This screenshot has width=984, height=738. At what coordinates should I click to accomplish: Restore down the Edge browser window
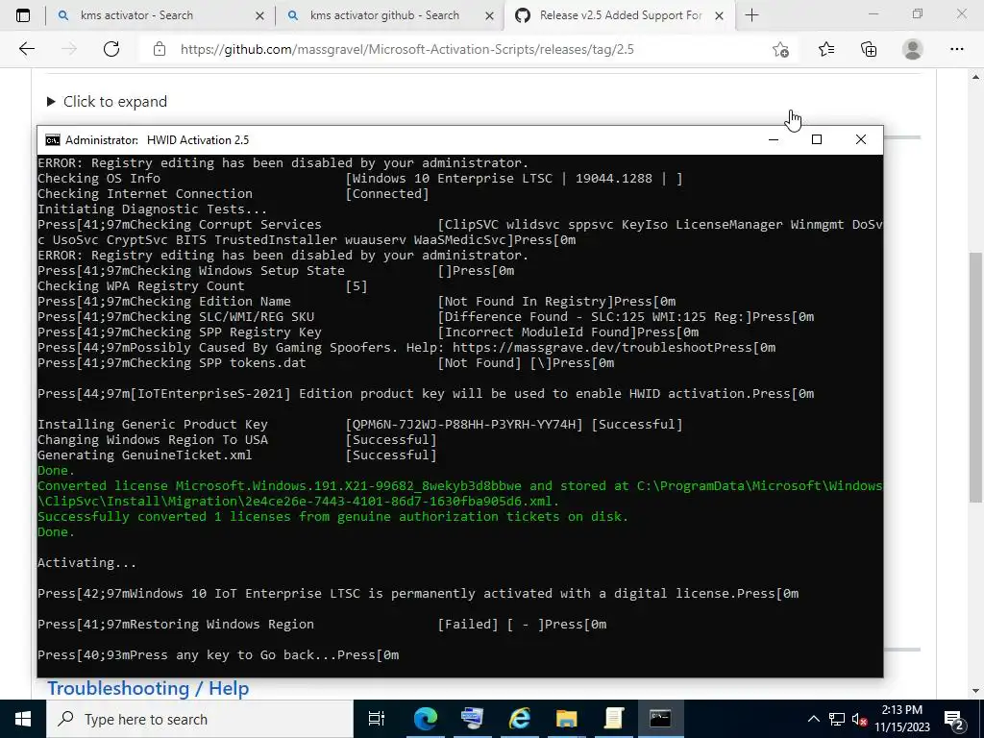pos(918,13)
